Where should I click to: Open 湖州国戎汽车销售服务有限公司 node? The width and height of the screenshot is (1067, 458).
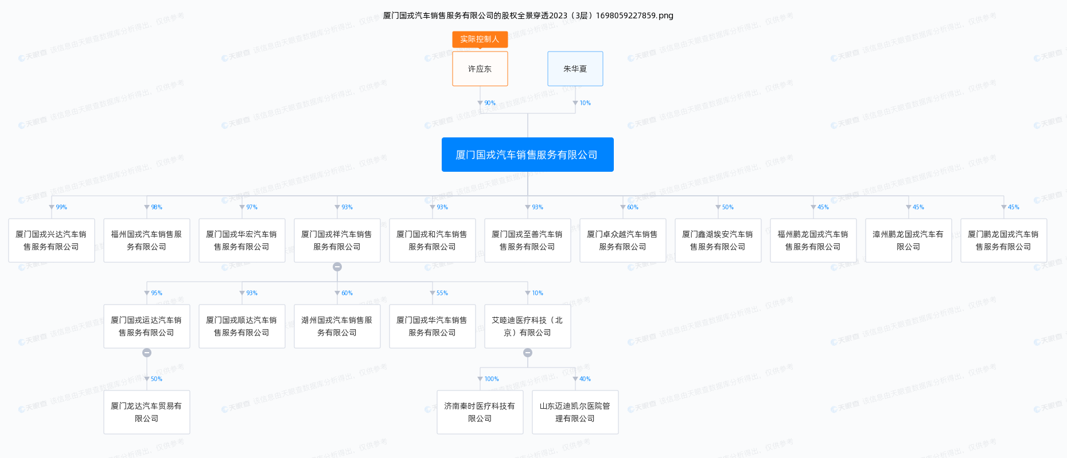(337, 326)
